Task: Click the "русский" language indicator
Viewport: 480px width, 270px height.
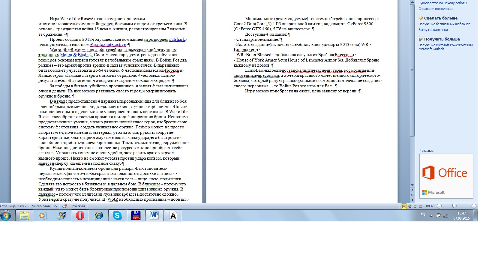Action: 79,206
